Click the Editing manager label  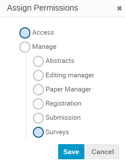pos(70,75)
